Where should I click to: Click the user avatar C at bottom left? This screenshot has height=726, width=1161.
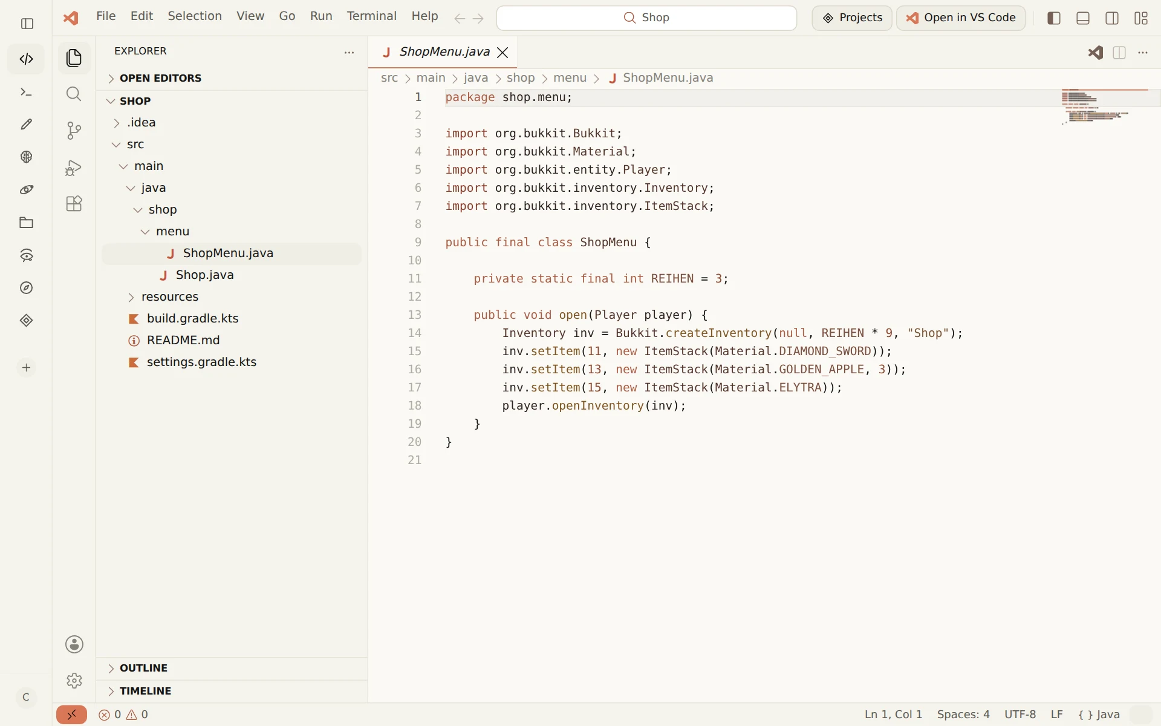tap(26, 697)
